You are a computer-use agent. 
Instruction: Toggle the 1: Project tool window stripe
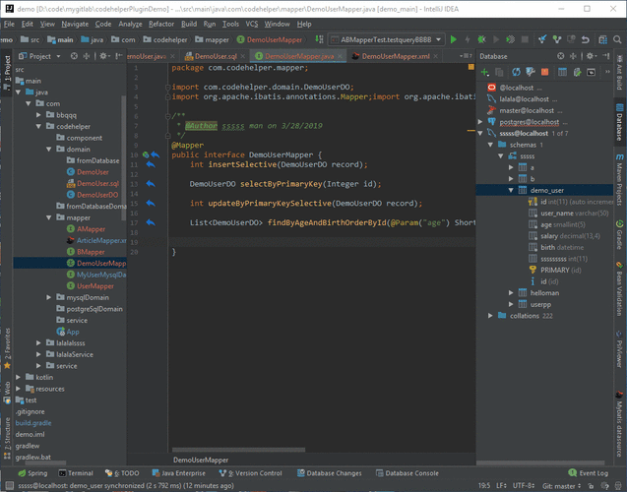click(x=7, y=72)
